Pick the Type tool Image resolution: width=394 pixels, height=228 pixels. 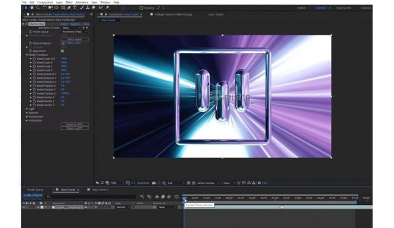(x=75, y=8)
